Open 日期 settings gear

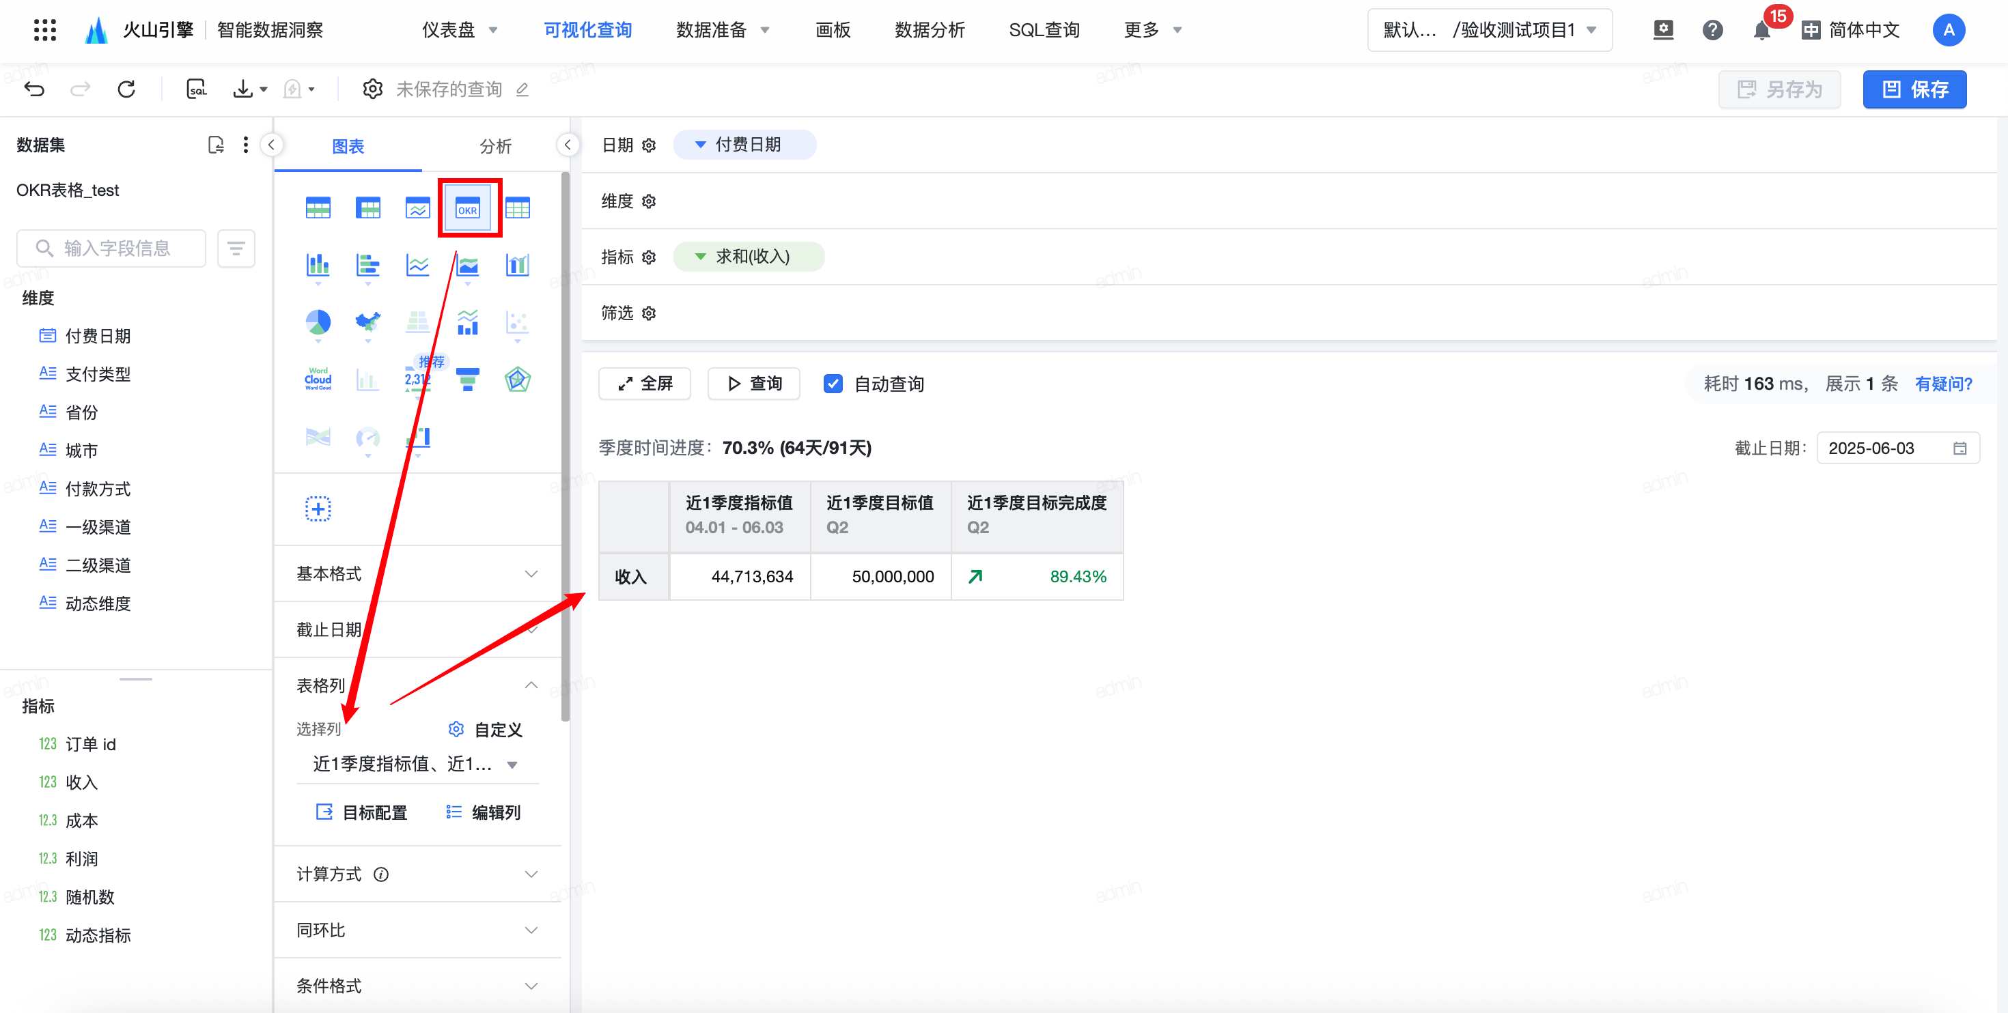point(649,145)
